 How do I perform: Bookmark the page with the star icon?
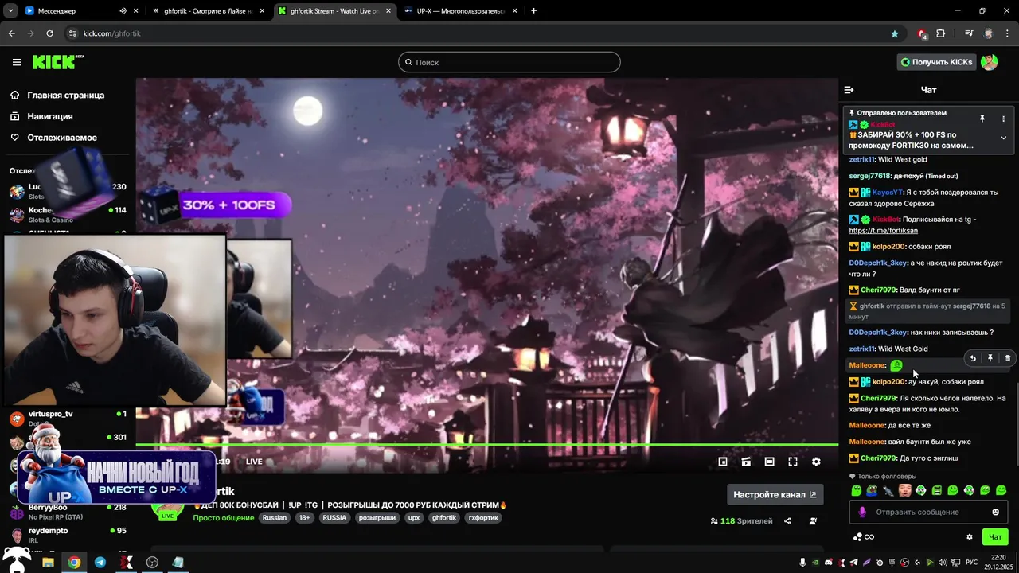[895, 33]
